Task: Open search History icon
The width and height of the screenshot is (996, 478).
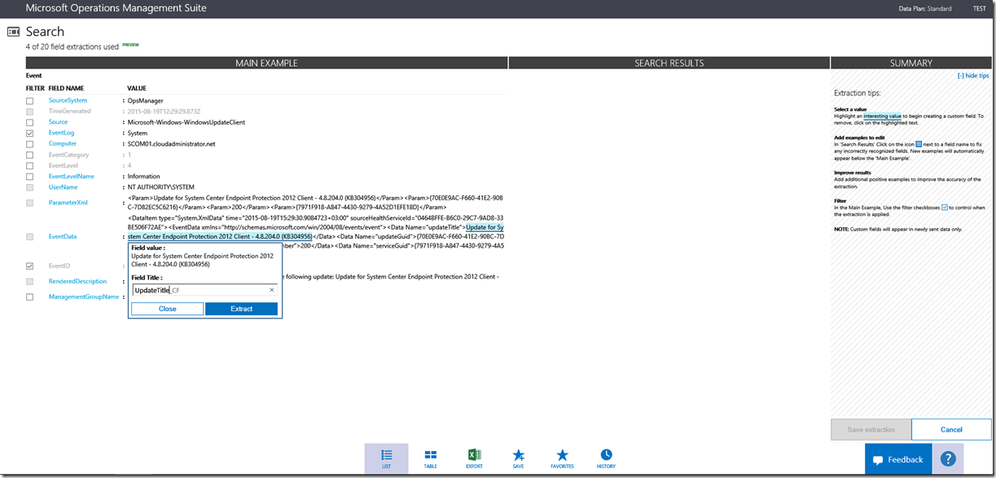Action: click(606, 458)
